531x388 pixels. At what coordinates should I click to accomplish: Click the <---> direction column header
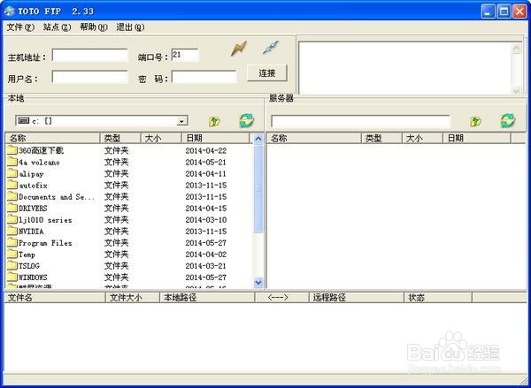[282, 298]
